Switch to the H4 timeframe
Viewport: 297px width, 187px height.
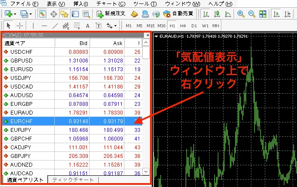(183, 26)
